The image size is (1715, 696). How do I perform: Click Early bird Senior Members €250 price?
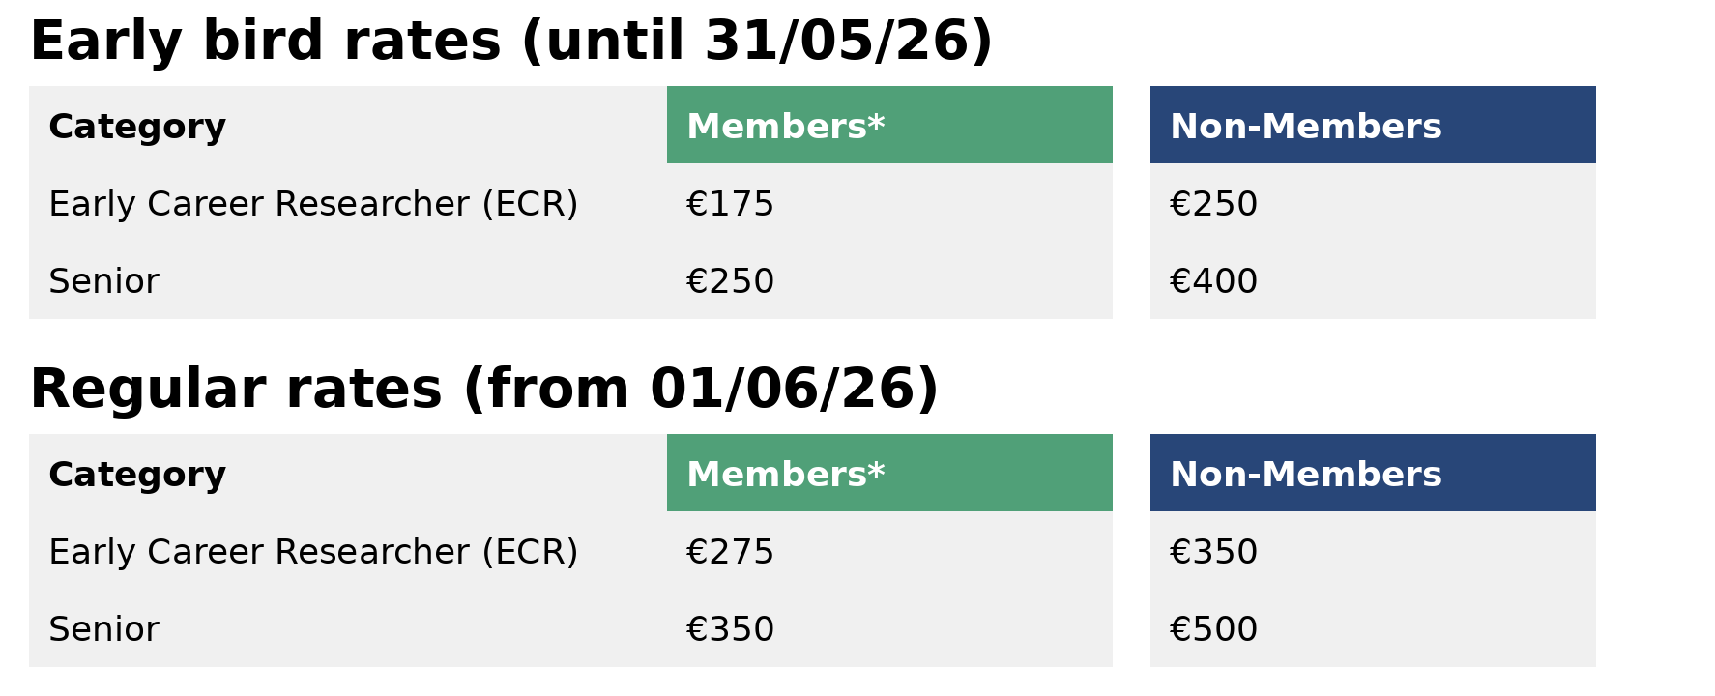pyautogui.click(x=730, y=281)
